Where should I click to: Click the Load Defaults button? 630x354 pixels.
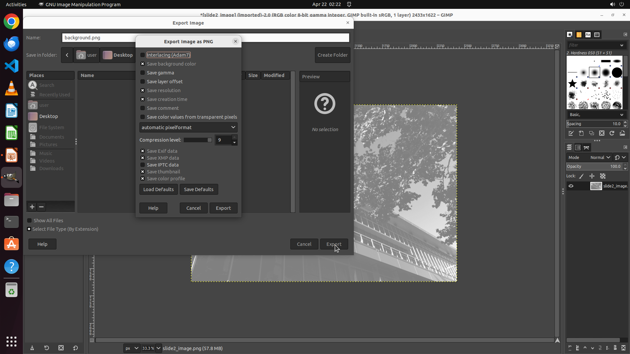(158, 189)
